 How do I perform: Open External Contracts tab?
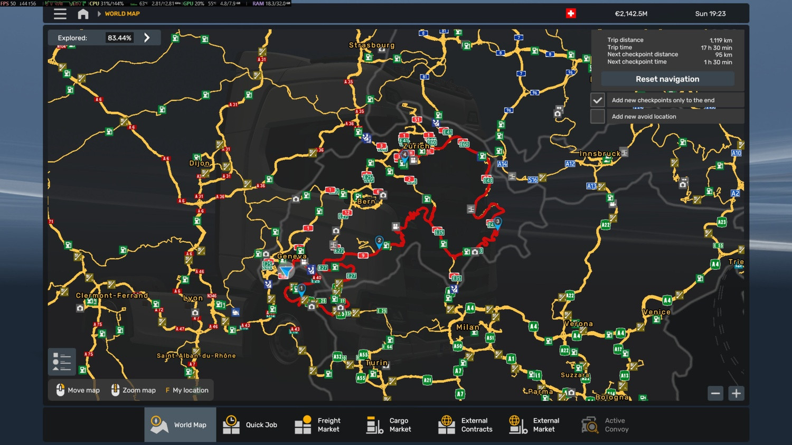click(x=465, y=425)
